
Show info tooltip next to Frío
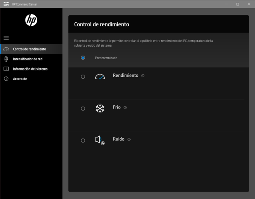pos(125,107)
